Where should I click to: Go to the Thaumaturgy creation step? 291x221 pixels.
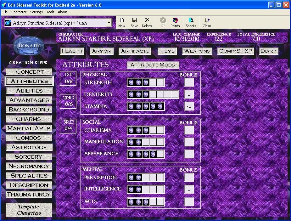pyautogui.click(x=29, y=195)
